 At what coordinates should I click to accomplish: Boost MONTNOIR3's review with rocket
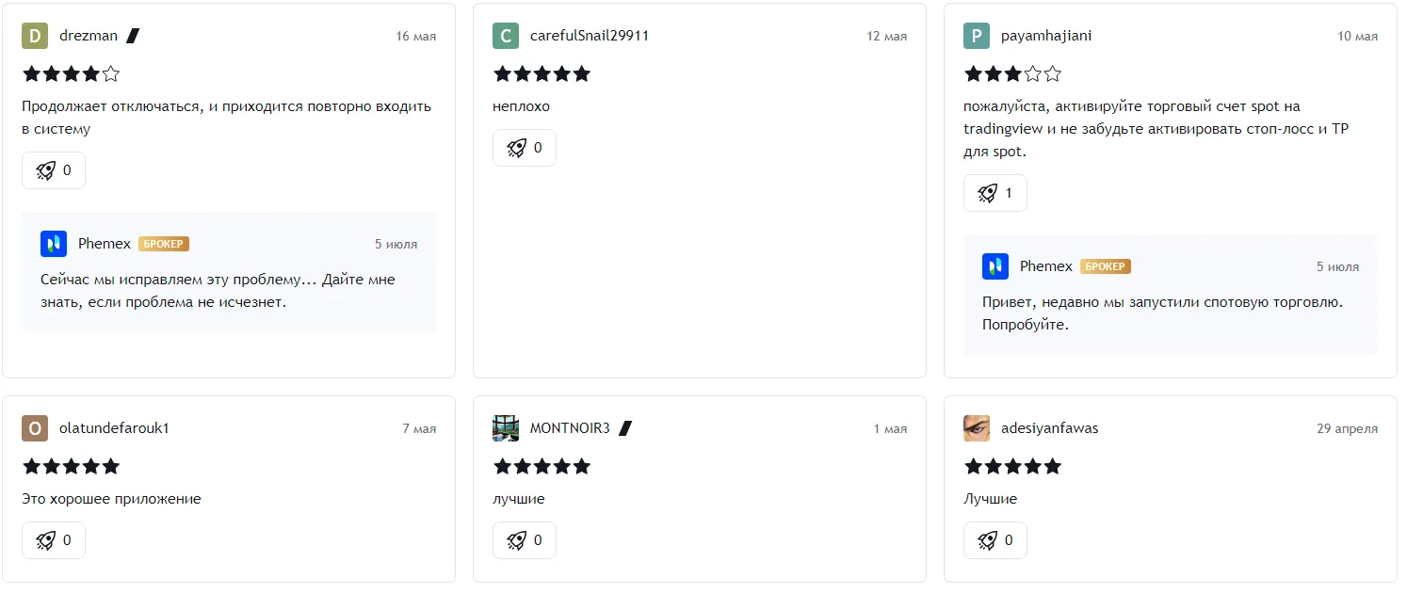click(525, 540)
